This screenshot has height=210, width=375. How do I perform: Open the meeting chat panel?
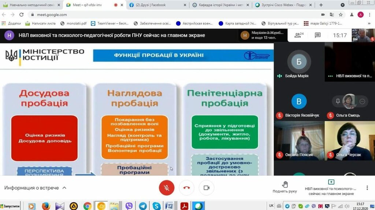tap(318, 35)
